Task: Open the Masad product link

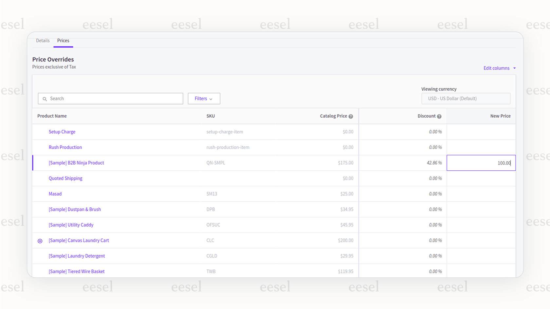Action: coord(55,194)
